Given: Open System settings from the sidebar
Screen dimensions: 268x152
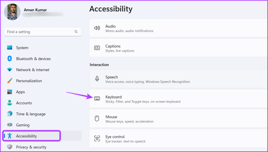Looking at the screenshot, I should click(22, 48).
